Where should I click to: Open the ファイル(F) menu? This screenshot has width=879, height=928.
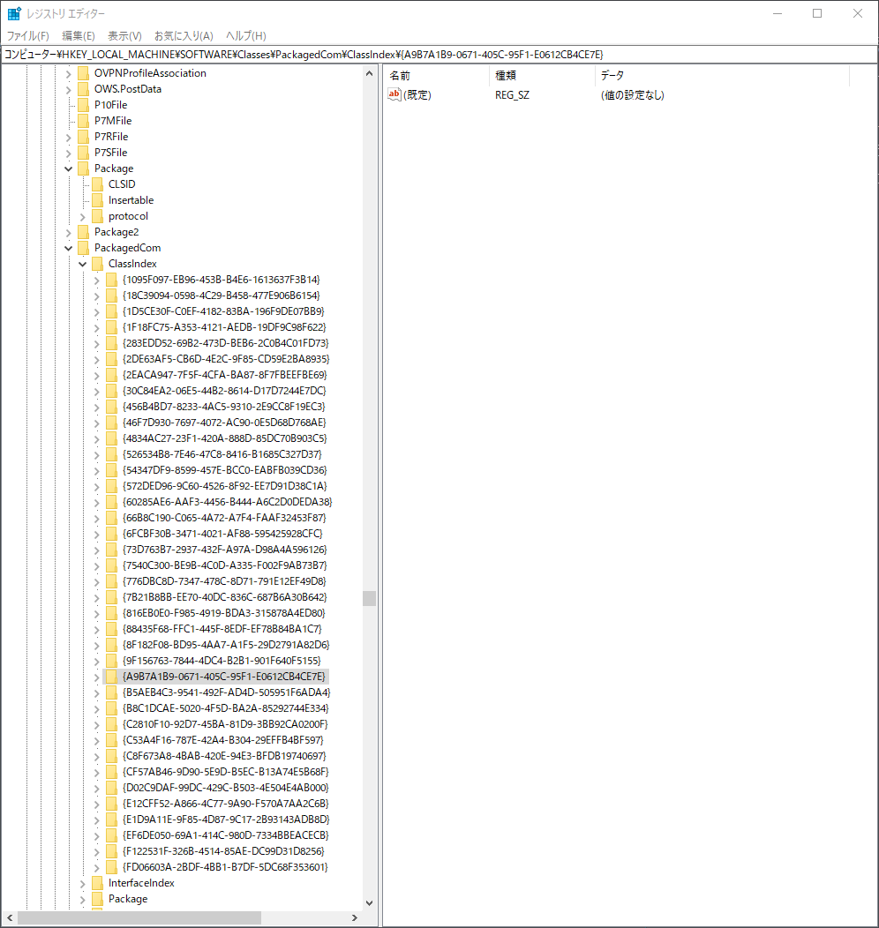coord(28,36)
